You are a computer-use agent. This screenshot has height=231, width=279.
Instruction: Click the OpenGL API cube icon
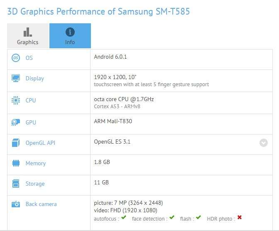(16, 143)
